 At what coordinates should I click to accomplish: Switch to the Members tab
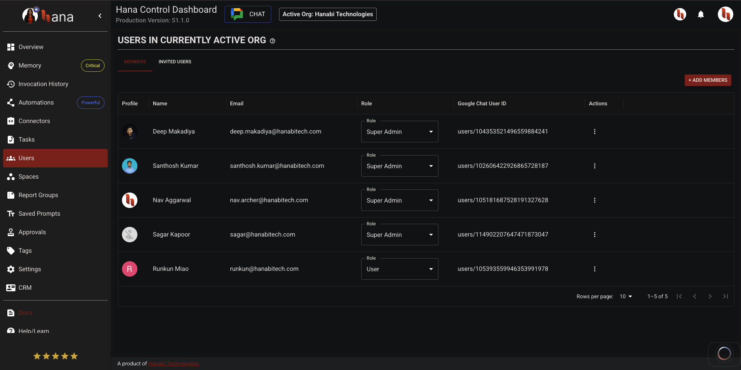135,62
